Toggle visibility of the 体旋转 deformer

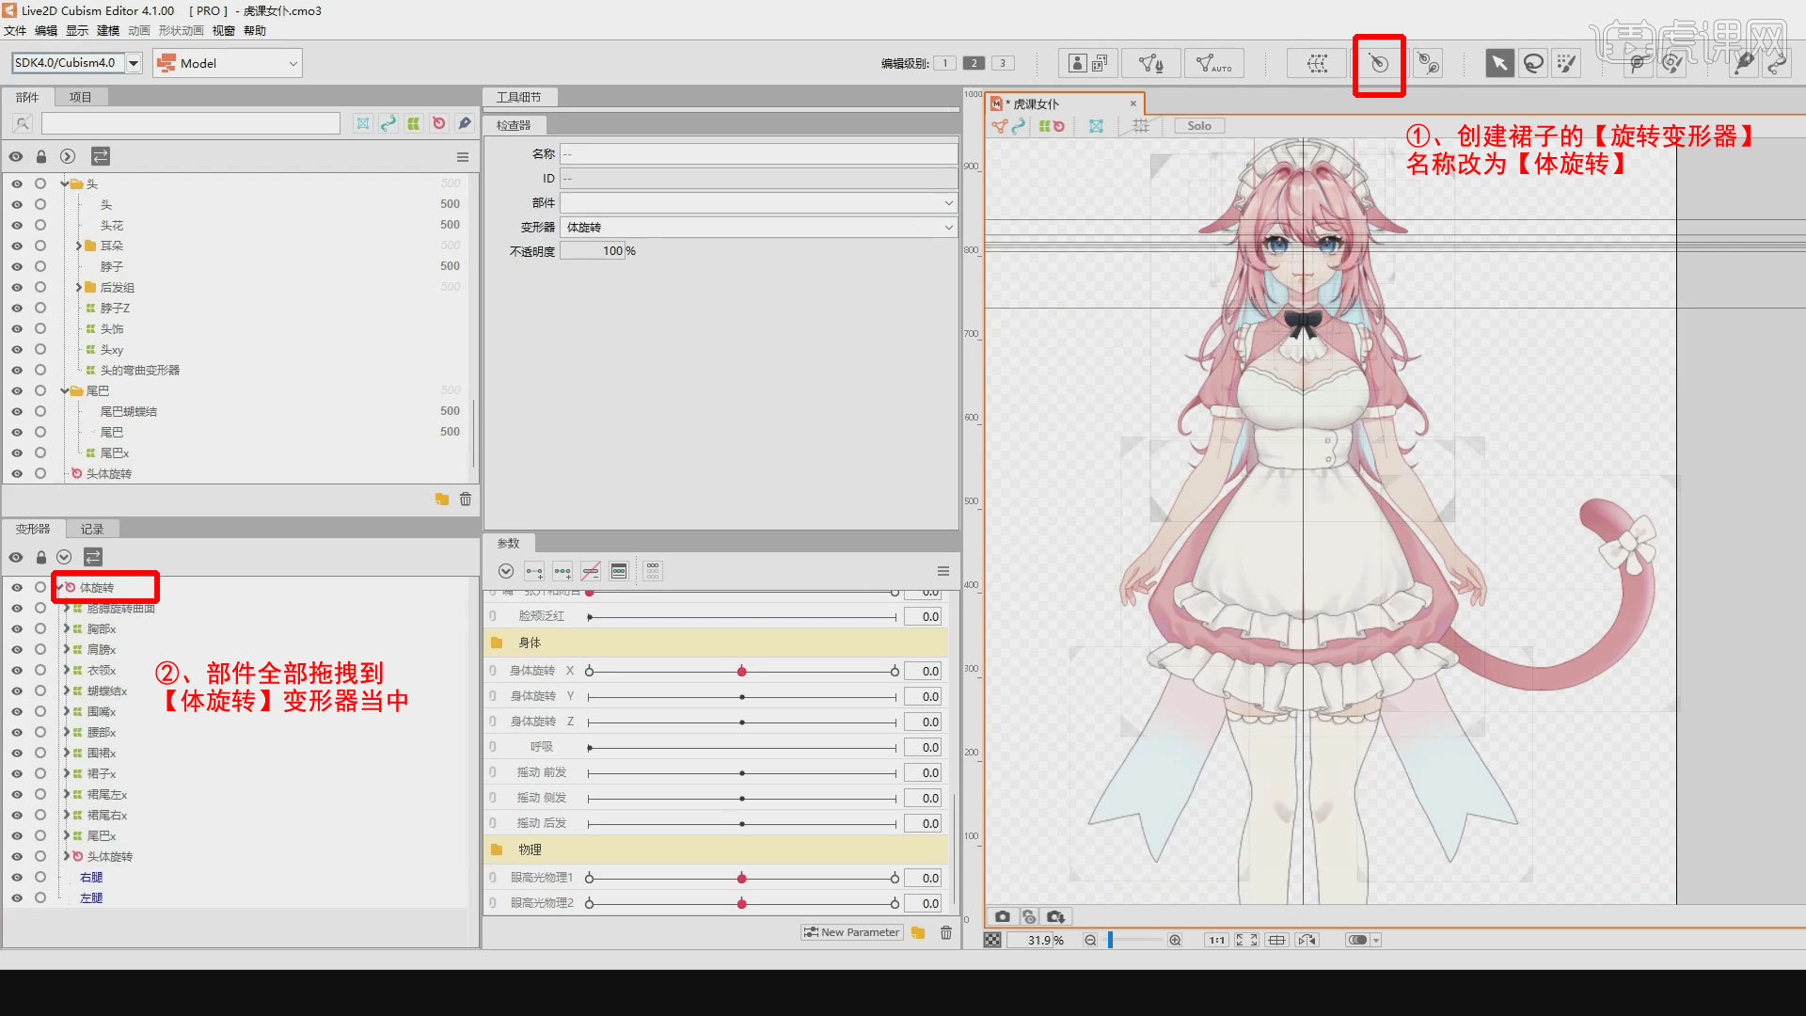pyautogui.click(x=16, y=587)
